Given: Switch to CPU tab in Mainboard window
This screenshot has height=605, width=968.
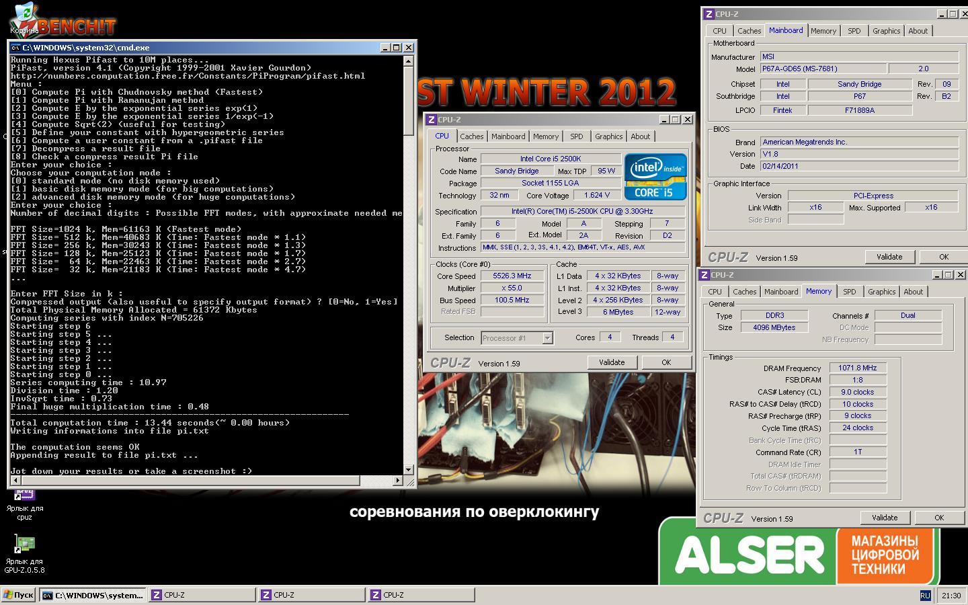Looking at the screenshot, I should (x=719, y=31).
